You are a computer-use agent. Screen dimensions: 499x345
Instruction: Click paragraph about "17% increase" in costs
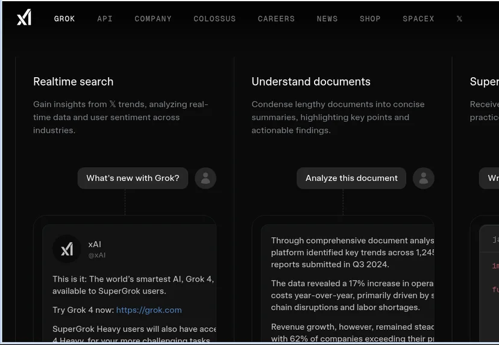click(x=353, y=296)
